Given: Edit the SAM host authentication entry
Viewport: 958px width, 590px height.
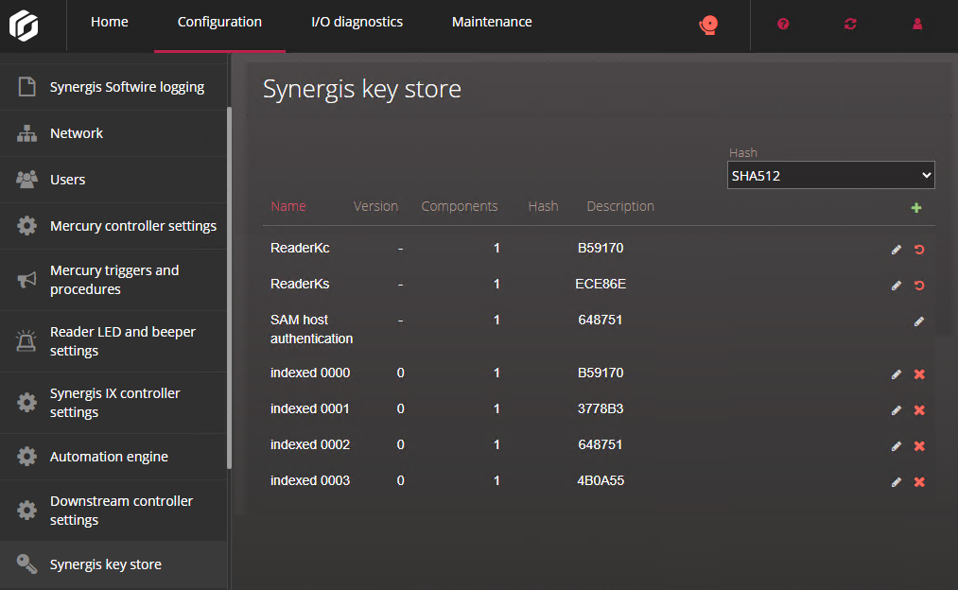Looking at the screenshot, I should point(918,321).
